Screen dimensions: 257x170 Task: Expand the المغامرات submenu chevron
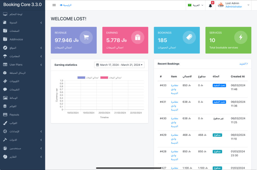pos(41,56)
